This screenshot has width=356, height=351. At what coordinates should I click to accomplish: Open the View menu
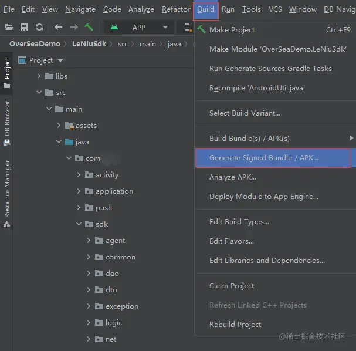(50, 9)
